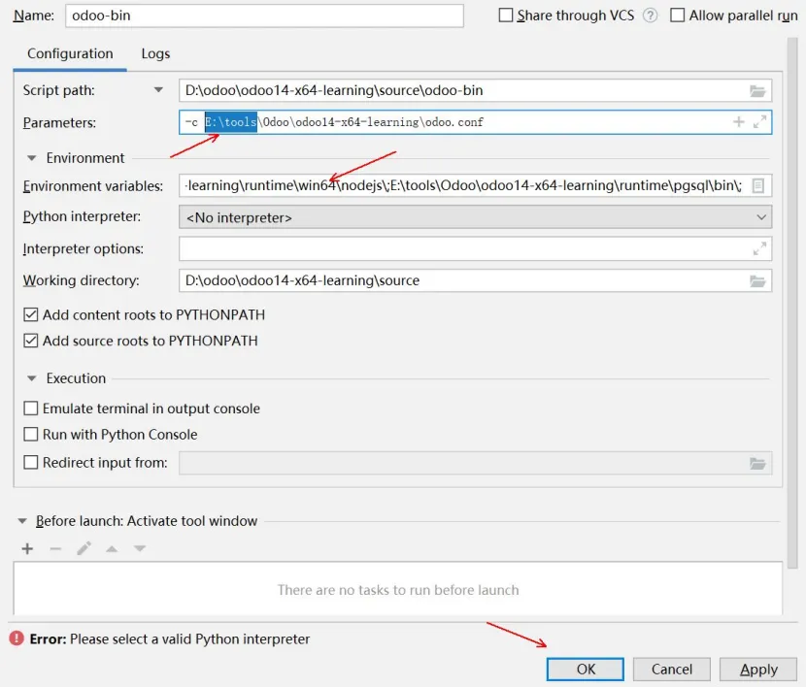Switch to the Configuration tab
The image size is (806, 687).
[x=70, y=54]
